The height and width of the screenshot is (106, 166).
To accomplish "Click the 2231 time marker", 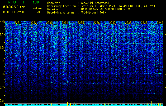I will pos(18,23).
